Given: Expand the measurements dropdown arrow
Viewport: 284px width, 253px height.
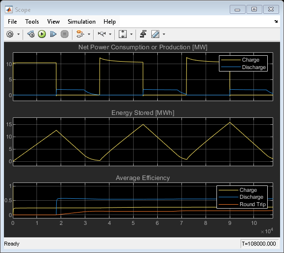Looking at the screenshot, I should click(x=164, y=34).
